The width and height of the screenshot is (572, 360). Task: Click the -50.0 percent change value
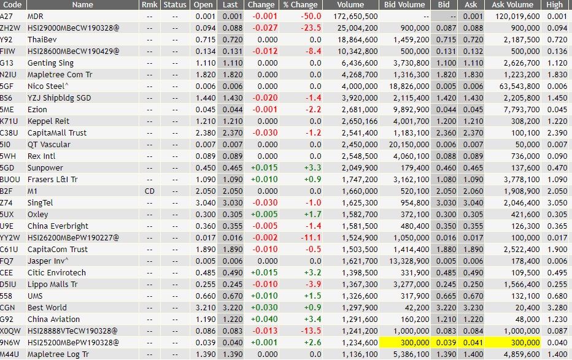tap(311, 17)
